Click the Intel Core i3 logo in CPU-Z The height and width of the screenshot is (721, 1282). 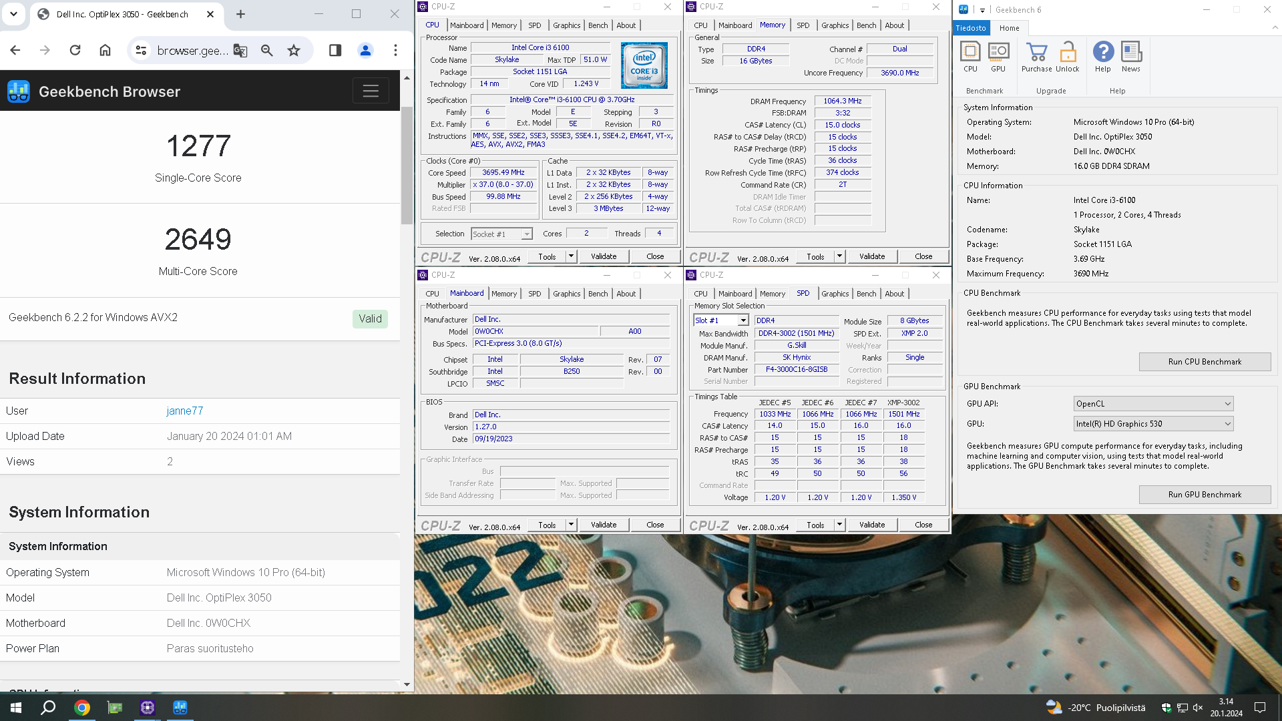click(x=644, y=65)
